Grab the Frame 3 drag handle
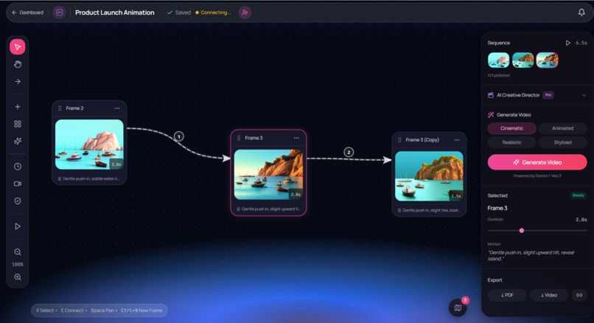Image resolution: width=594 pixels, height=323 pixels. pyautogui.click(x=239, y=138)
